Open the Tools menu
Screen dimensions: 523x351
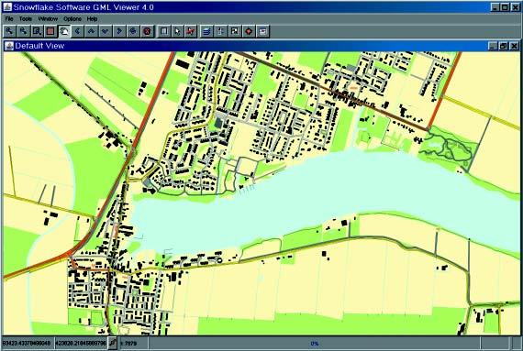pos(26,19)
